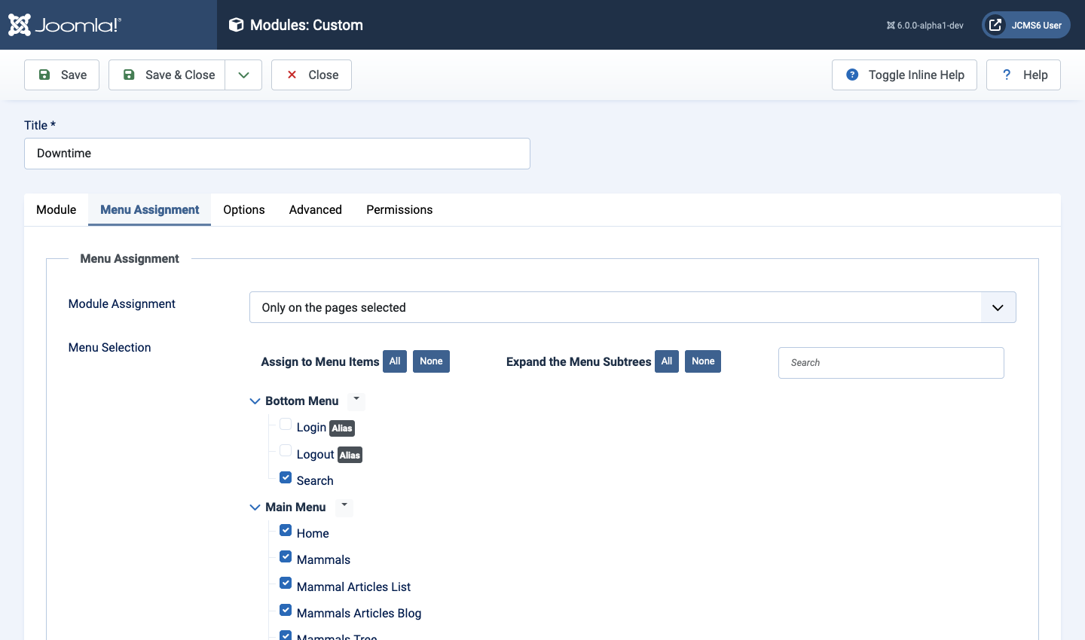Open the Save & Close dropdown arrow
This screenshot has height=640, width=1085.
[243, 75]
